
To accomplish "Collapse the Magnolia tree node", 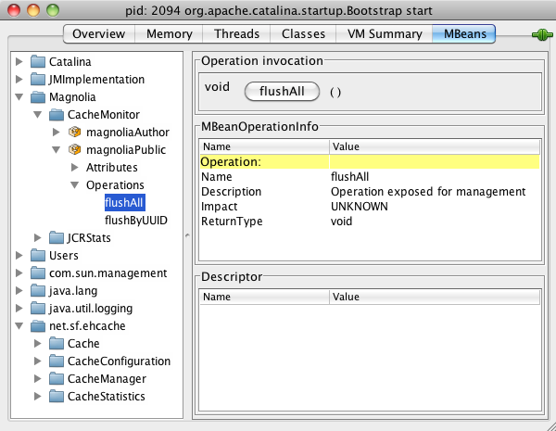I will pos(19,96).
